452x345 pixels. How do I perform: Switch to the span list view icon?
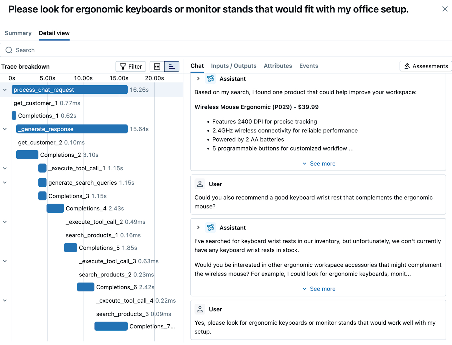pyautogui.click(x=157, y=66)
